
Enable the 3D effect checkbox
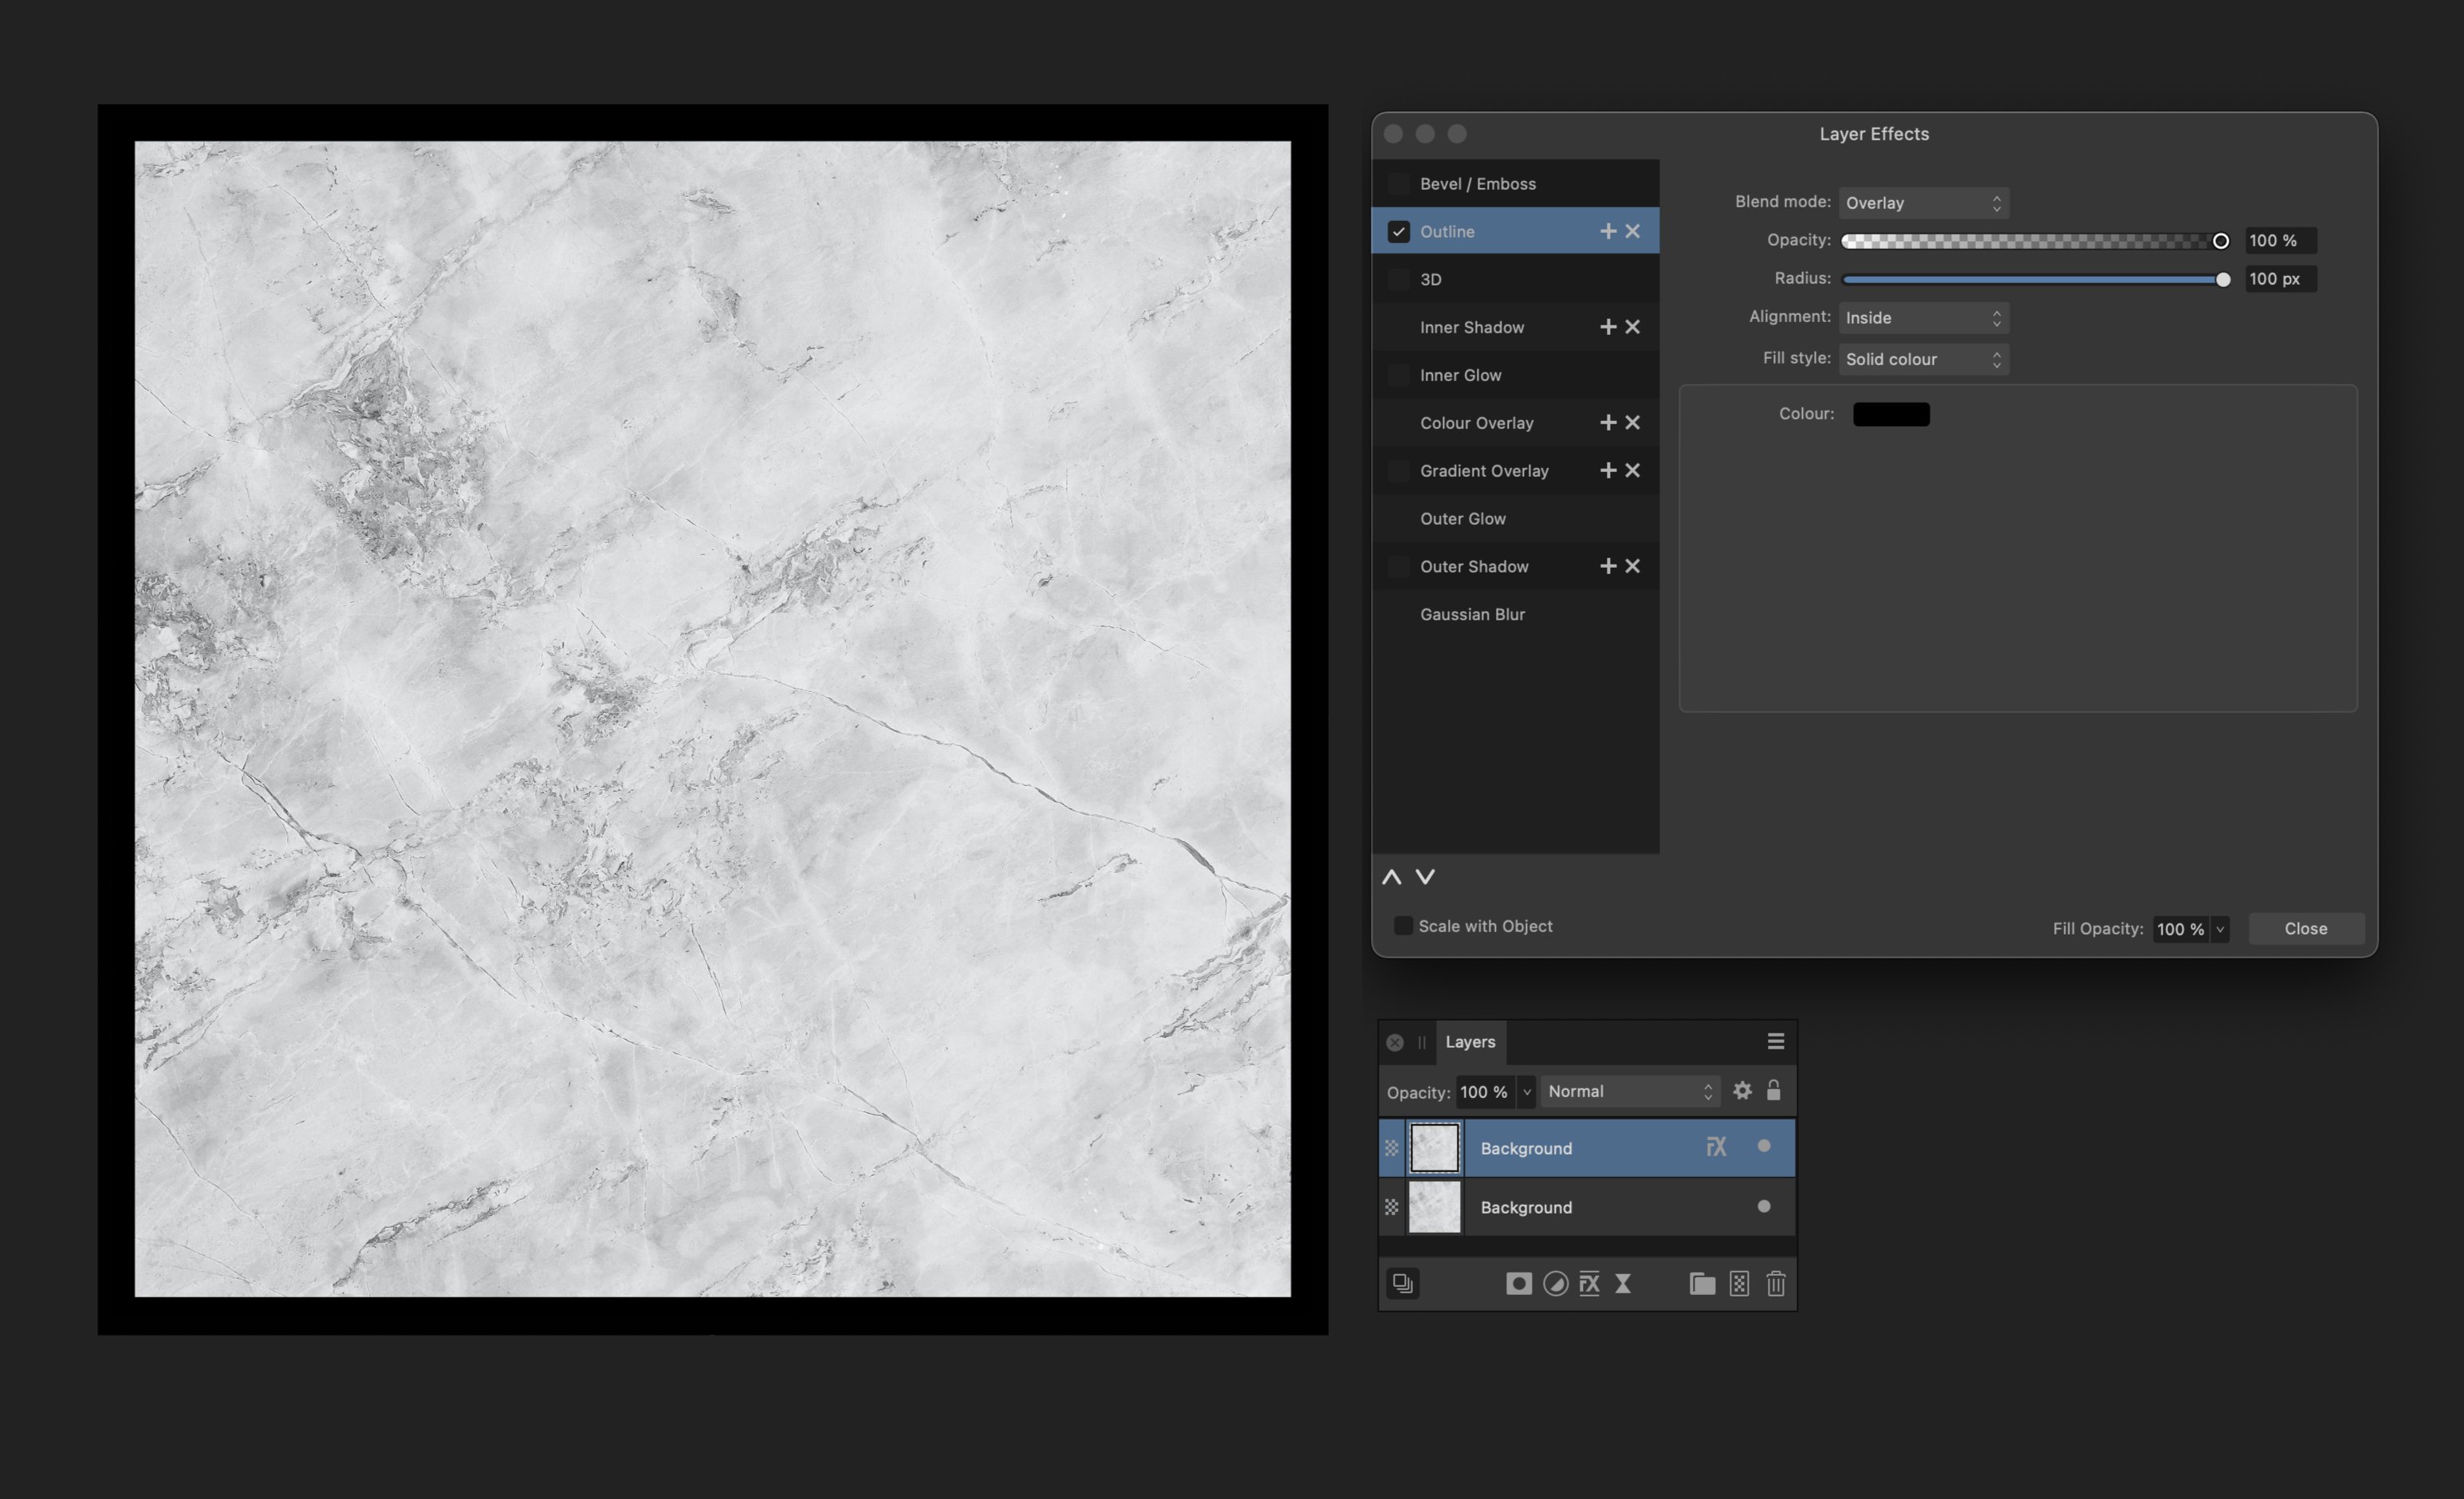1398,279
